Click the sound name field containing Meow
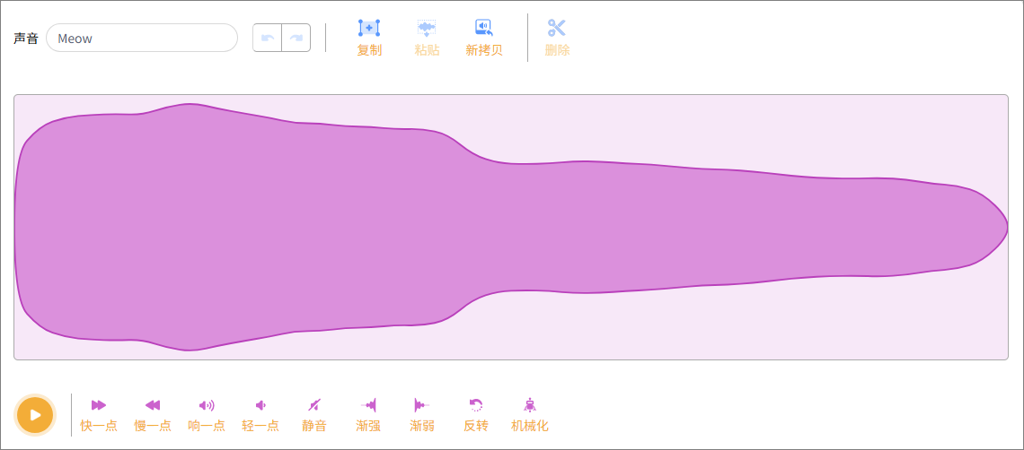The height and width of the screenshot is (450, 1024). 142,39
